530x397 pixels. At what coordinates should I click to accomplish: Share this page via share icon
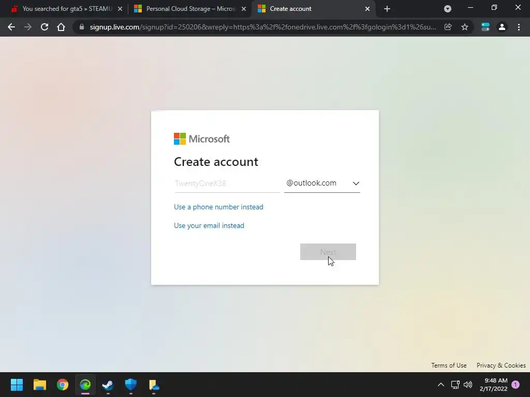click(x=448, y=27)
